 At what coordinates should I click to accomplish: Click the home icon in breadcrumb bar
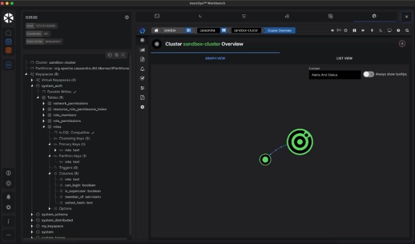coord(157,30)
